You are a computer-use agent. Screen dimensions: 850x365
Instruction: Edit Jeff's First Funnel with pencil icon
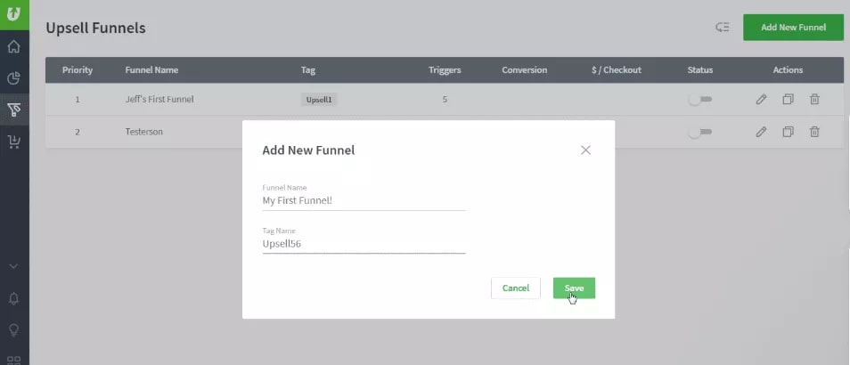(x=761, y=100)
